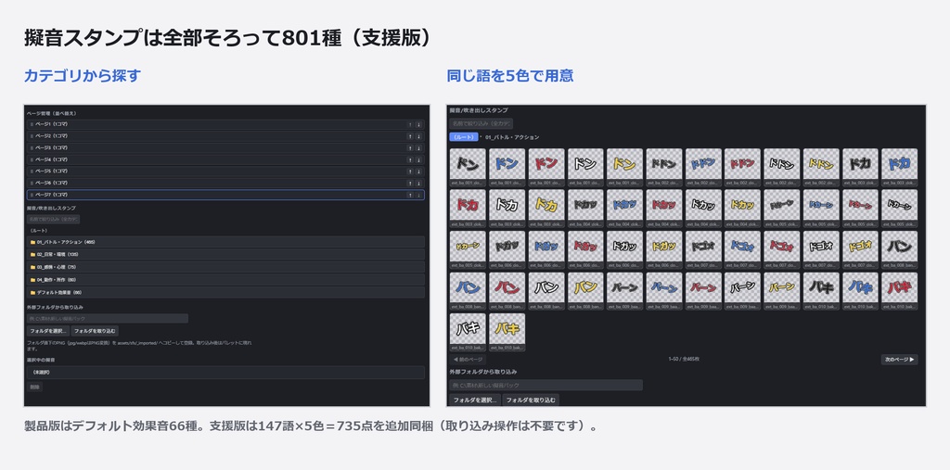Image resolution: width=950 pixels, height=470 pixels.
Task: Click the (ルート) label in left panel
Action: 39,230
